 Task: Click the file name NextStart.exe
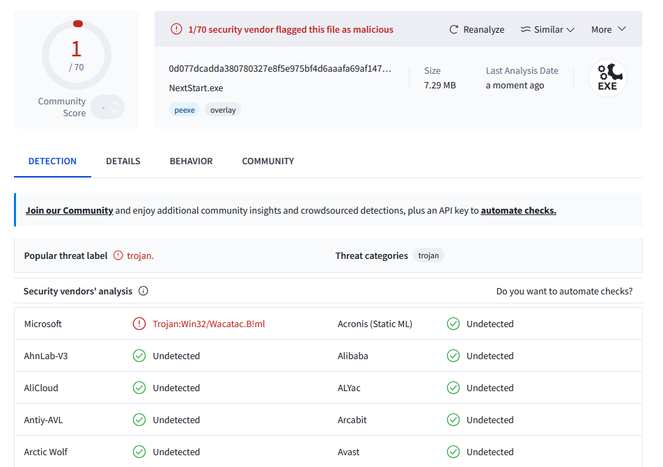coord(196,88)
